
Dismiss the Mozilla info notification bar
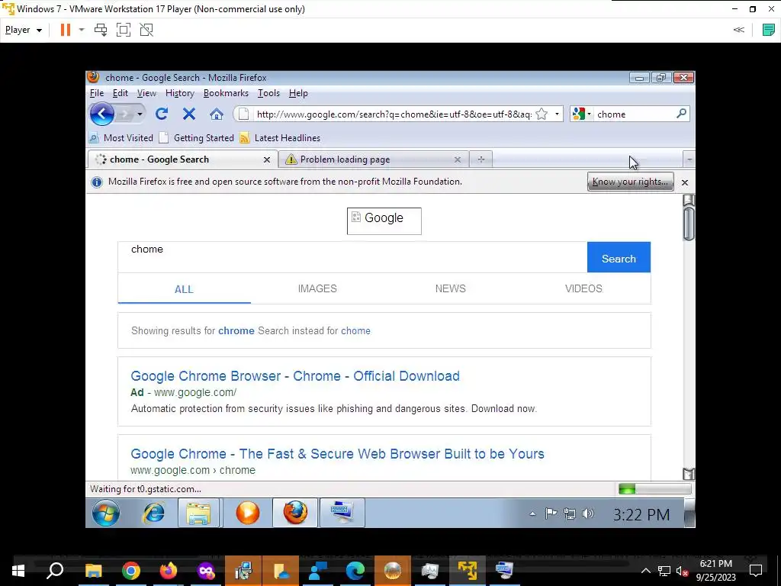[685, 182]
